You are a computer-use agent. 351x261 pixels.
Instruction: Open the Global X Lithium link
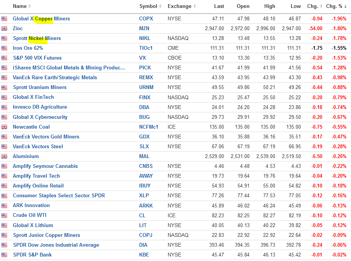click(x=33, y=226)
